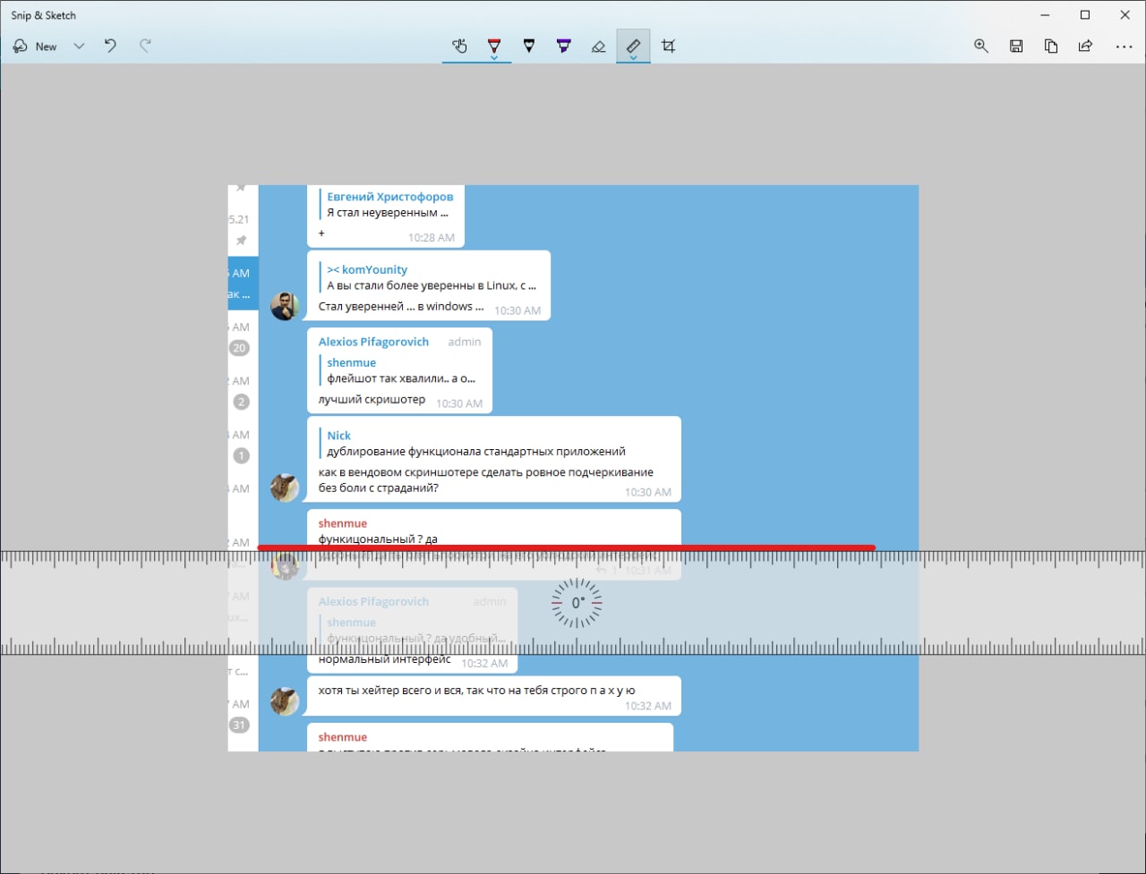
Task: Click the unread badge showing 31
Action: pyautogui.click(x=239, y=726)
